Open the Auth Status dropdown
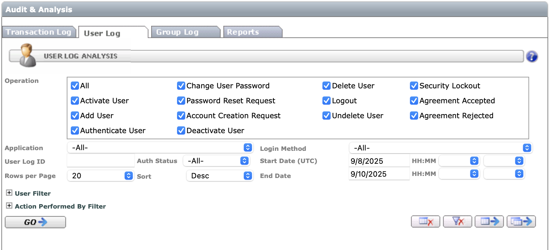The height and width of the screenshot is (250, 555). pos(216,161)
